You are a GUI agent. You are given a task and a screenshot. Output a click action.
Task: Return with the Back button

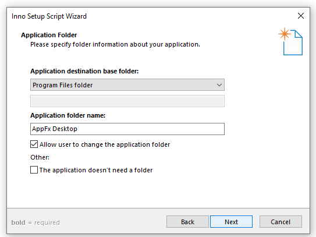tap(187, 222)
